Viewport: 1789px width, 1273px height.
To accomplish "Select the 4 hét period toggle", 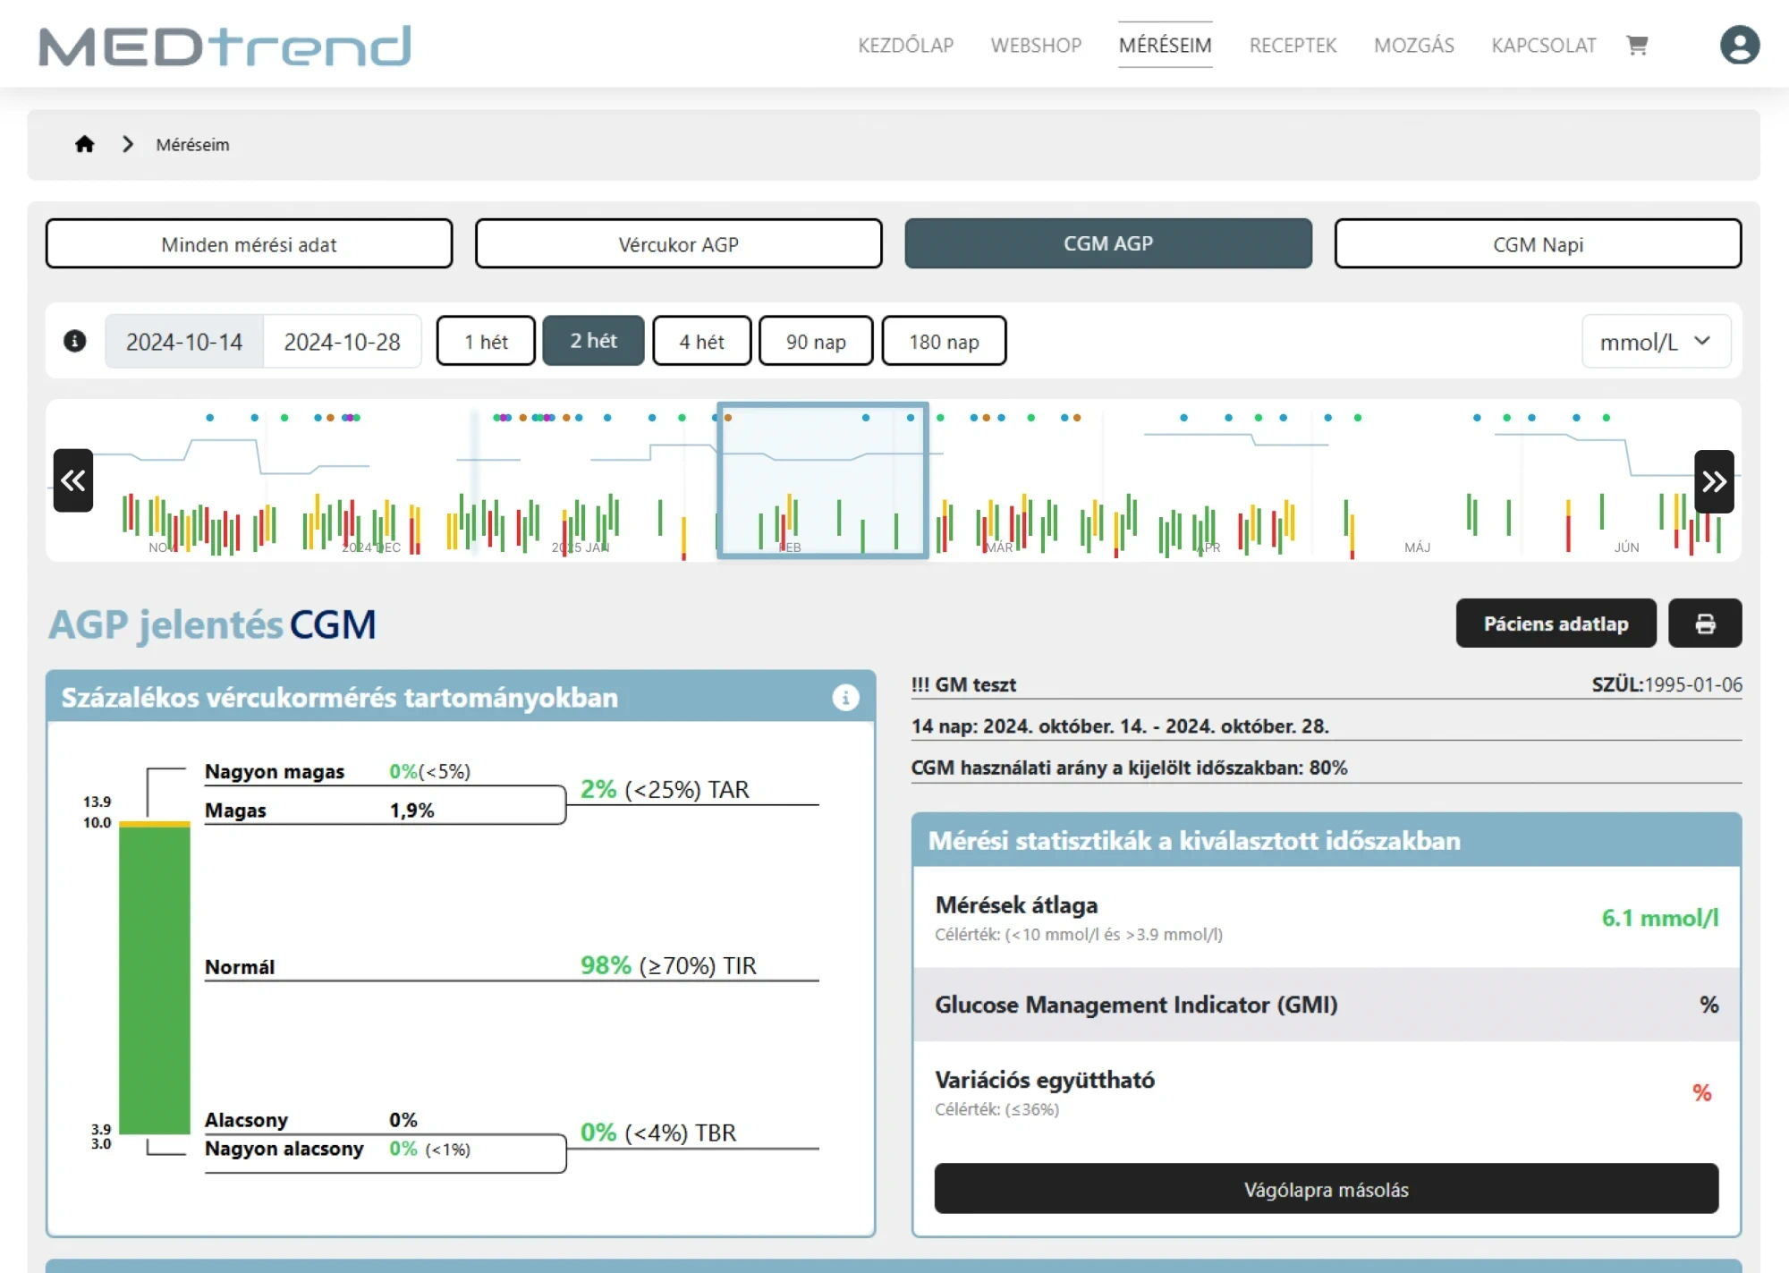I will pos(701,341).
